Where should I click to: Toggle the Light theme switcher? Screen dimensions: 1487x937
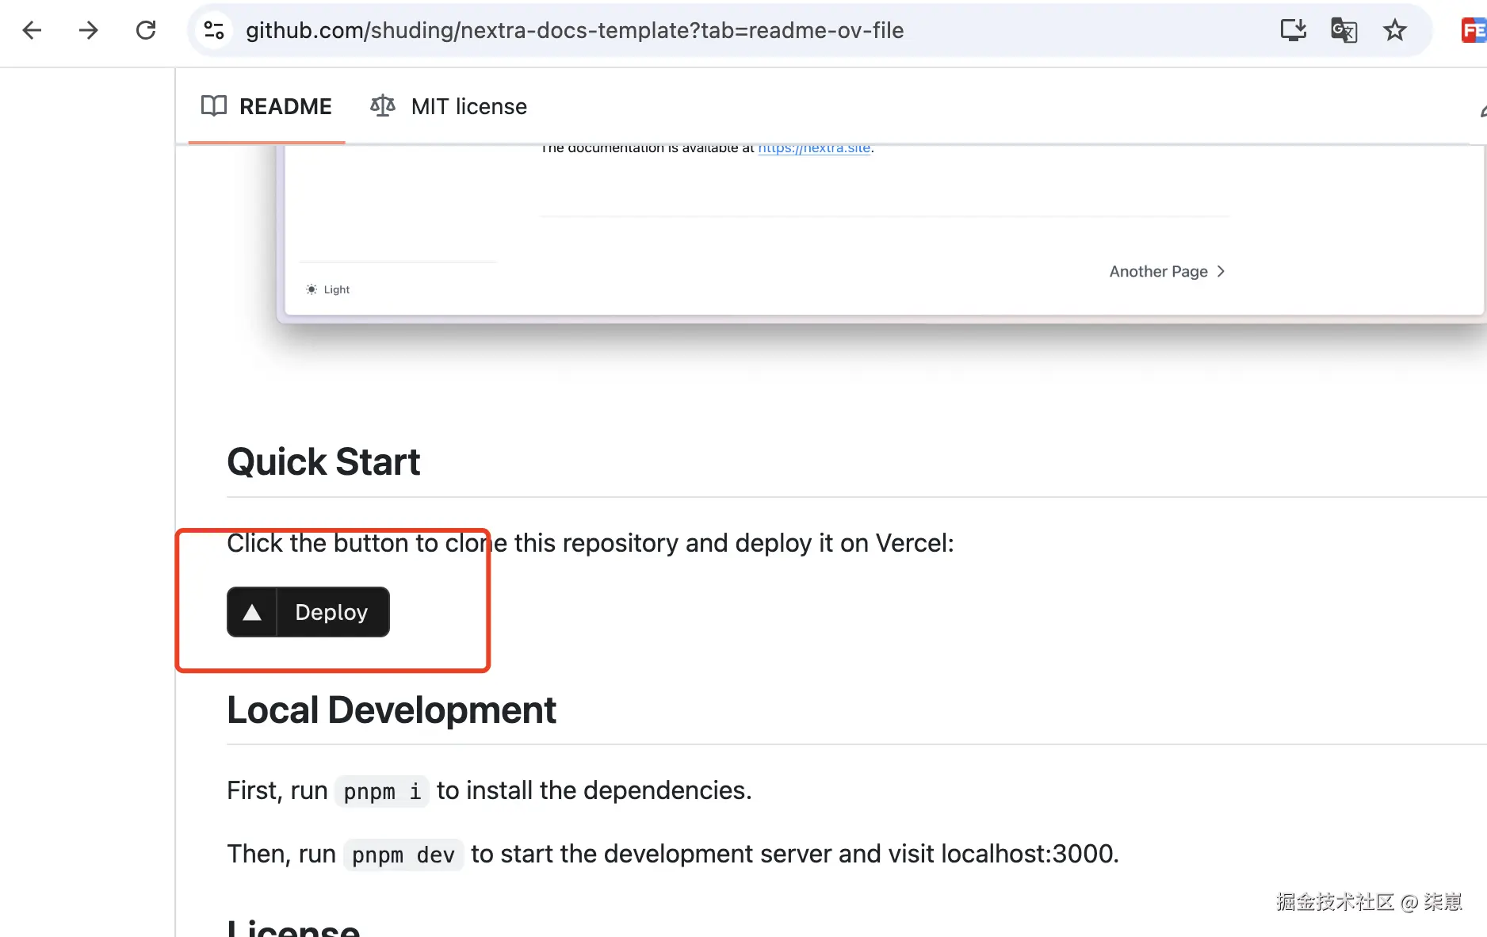point(328,289)
